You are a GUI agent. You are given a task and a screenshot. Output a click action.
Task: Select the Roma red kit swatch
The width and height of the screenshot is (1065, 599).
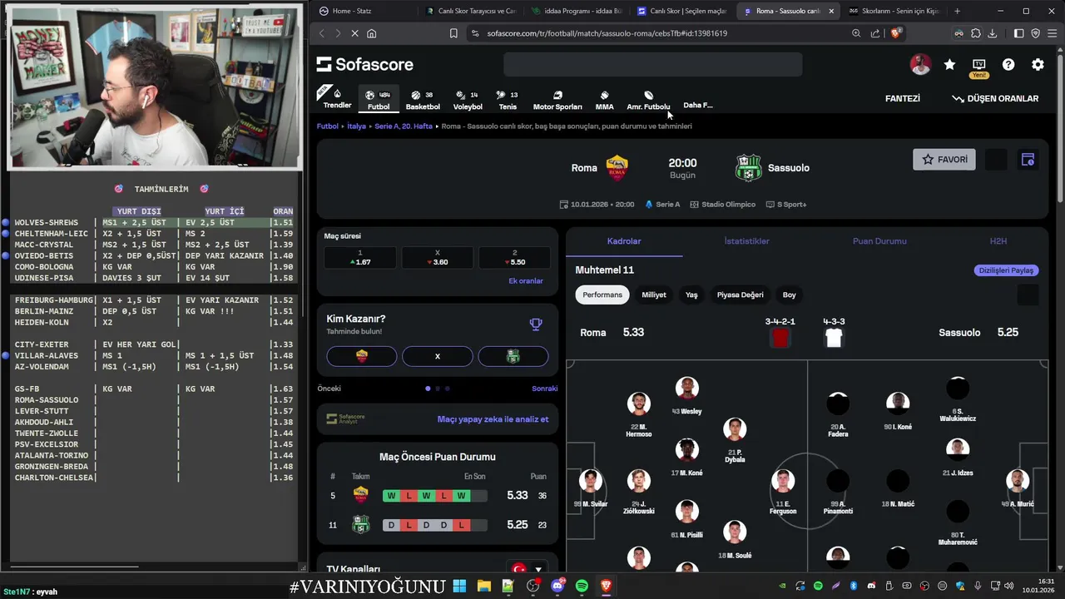780,338
